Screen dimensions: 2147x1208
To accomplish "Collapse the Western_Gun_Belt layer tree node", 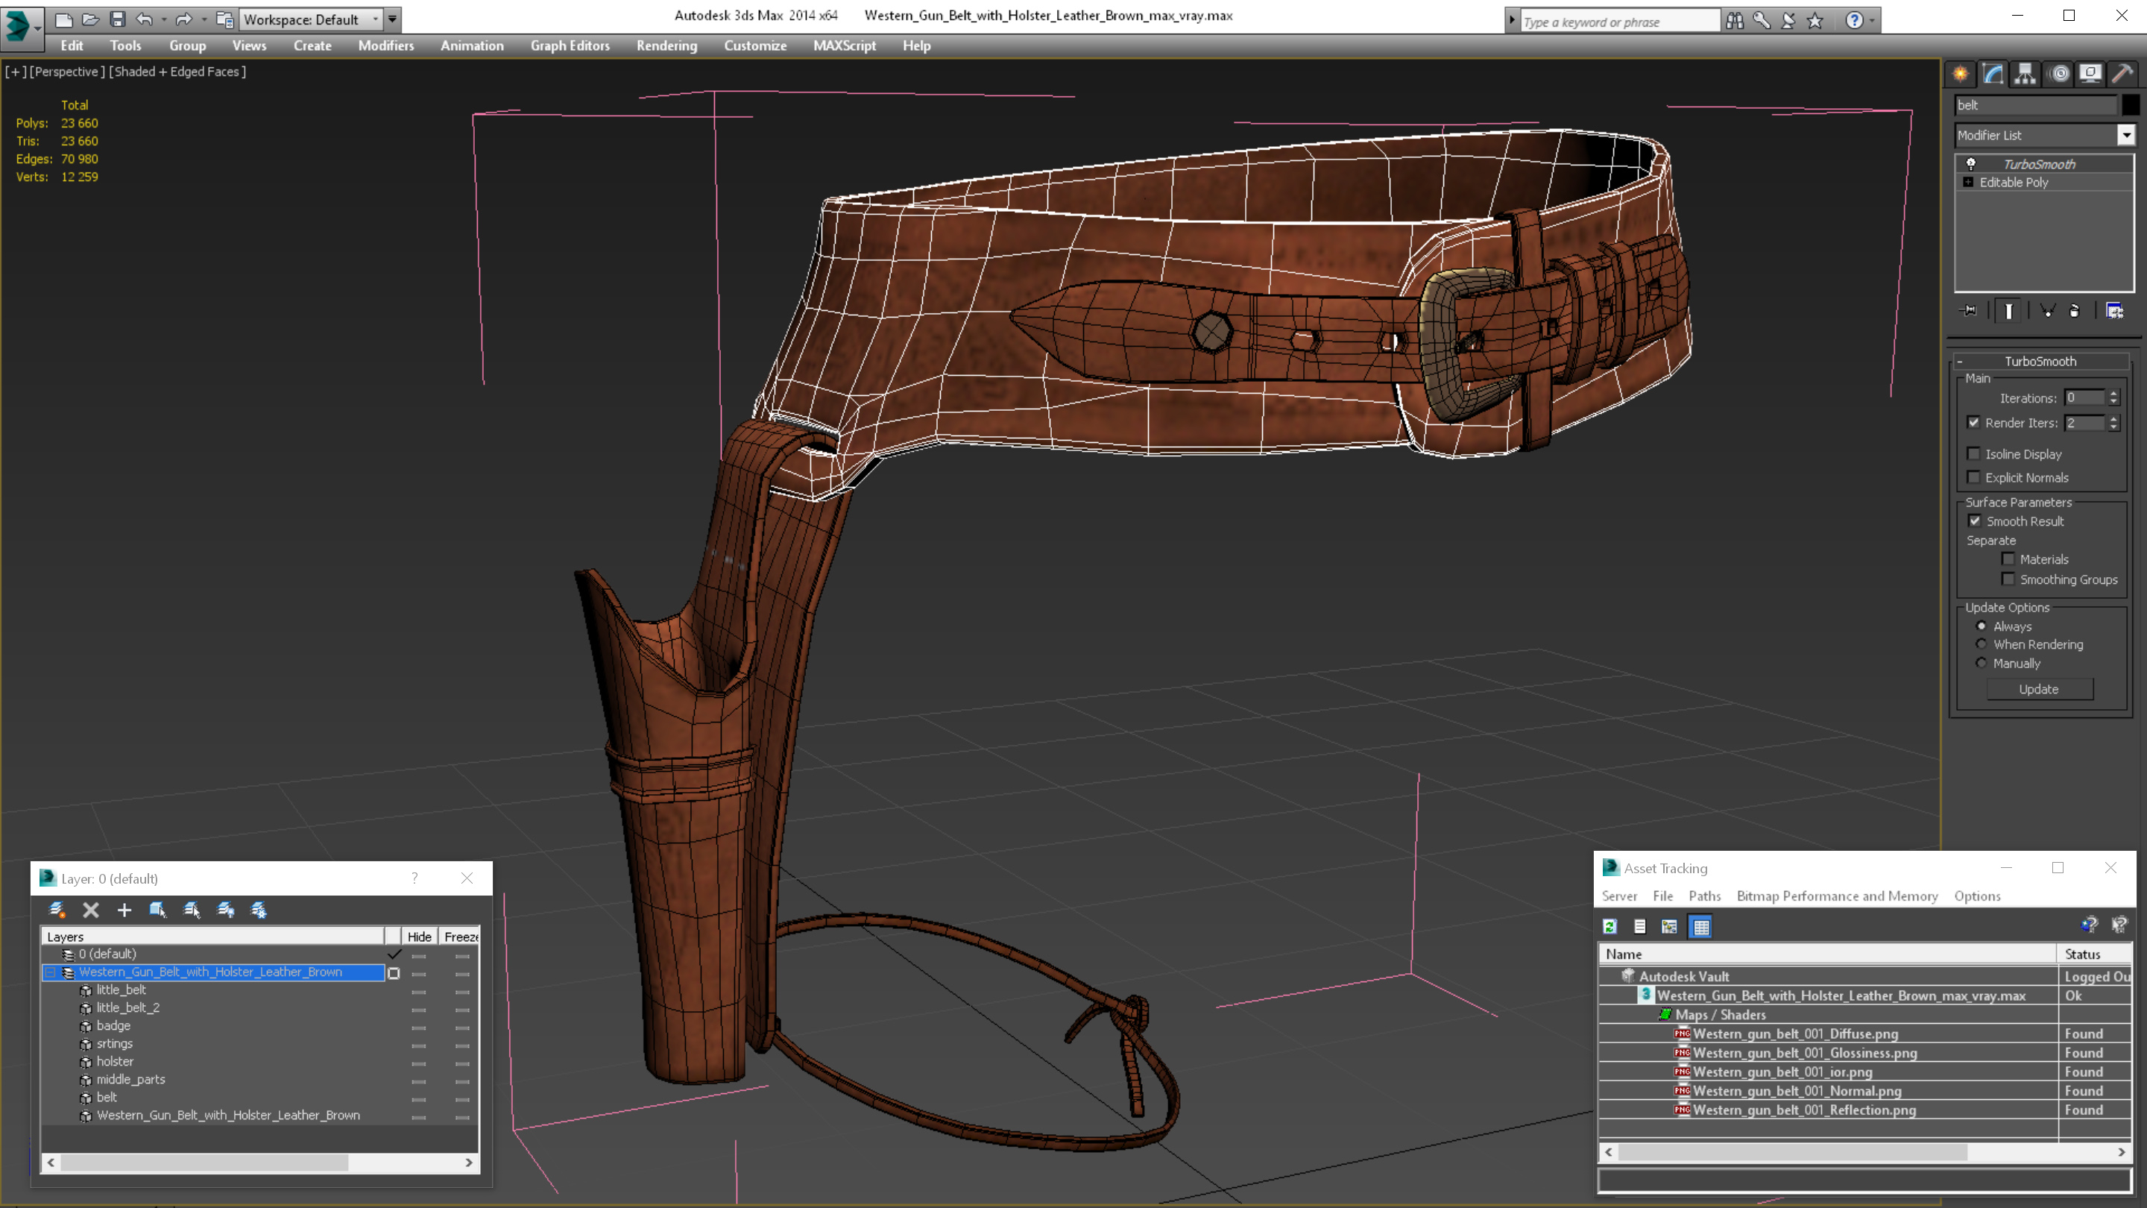I will pos(50,973).
